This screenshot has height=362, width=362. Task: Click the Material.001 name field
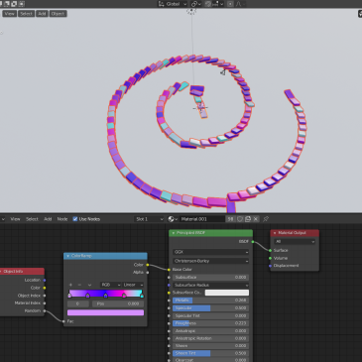202,219
